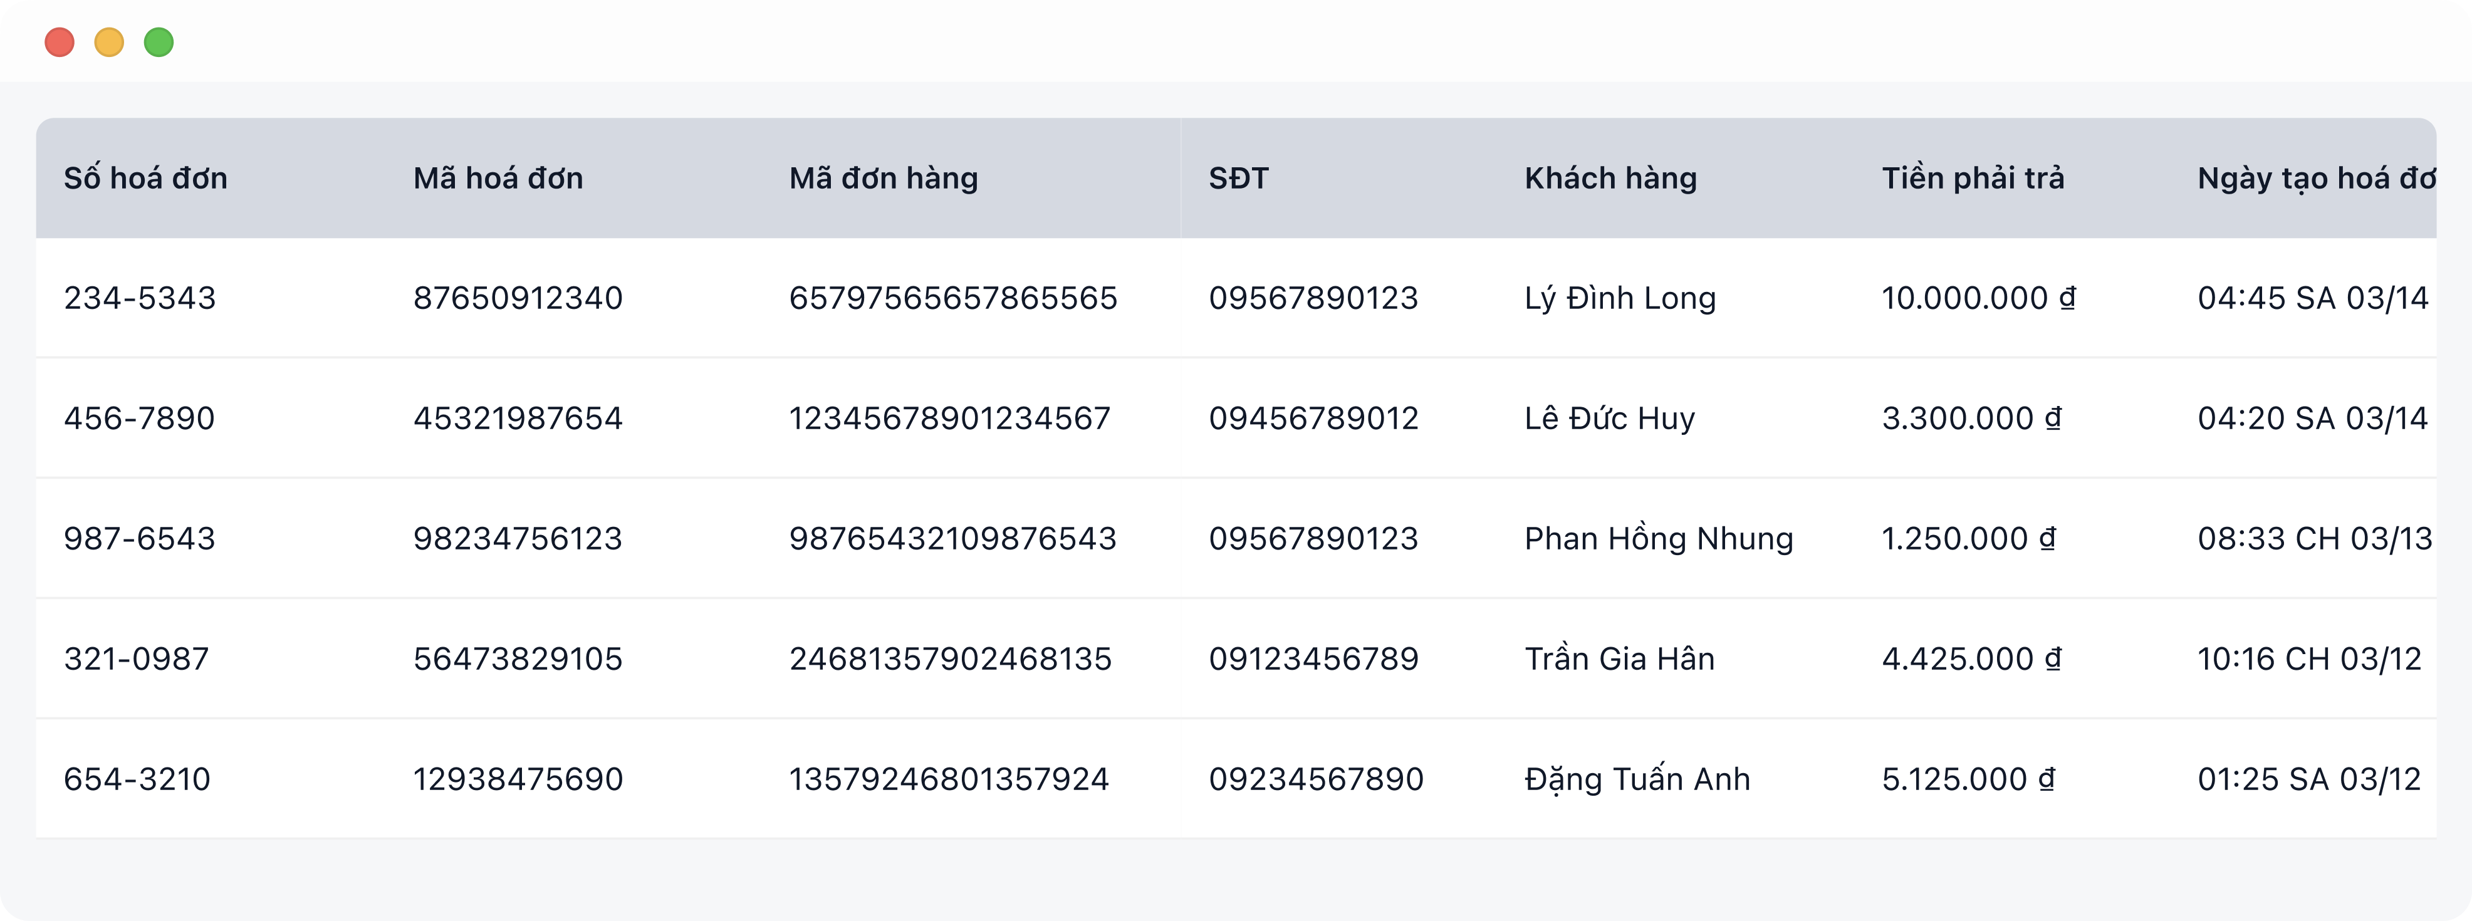Click the red close window button

pyautogui.click(x=60, y=42)
